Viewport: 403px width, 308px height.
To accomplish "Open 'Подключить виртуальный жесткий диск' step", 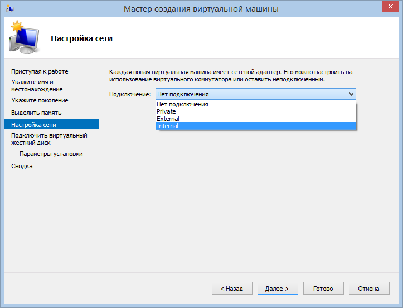I will click(x=49, y=139).
